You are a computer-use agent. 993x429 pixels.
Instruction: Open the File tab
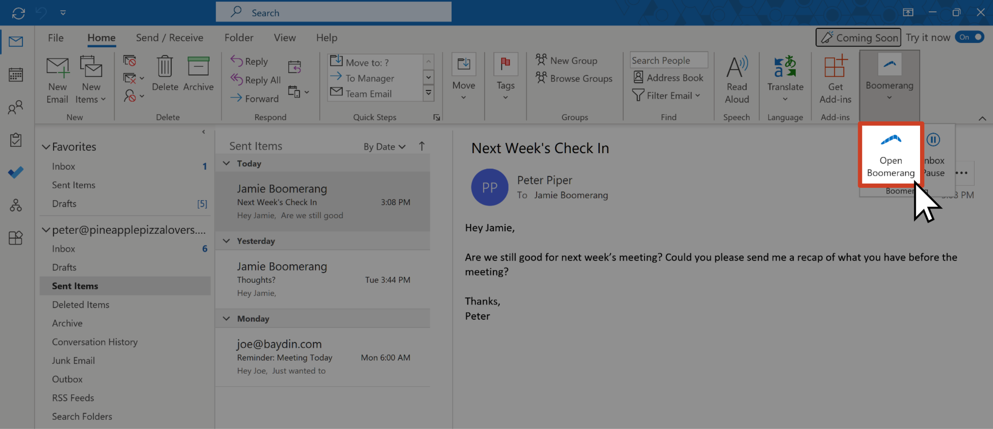[x=56, y=38]
